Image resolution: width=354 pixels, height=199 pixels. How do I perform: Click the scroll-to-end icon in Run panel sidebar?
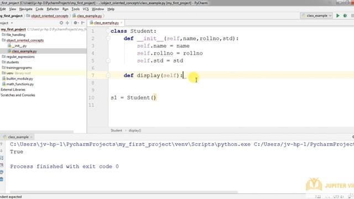click(2, 165)
